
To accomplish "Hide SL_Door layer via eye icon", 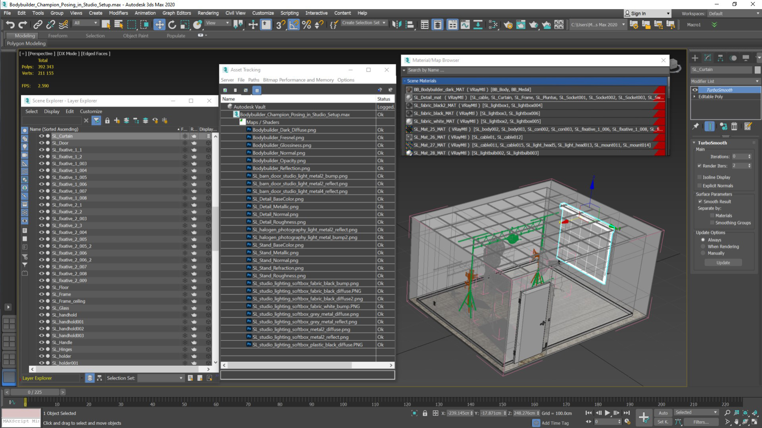I will point(41,143).
